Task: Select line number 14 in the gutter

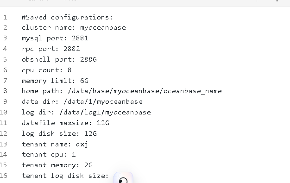Action: (x=4, y=154)
